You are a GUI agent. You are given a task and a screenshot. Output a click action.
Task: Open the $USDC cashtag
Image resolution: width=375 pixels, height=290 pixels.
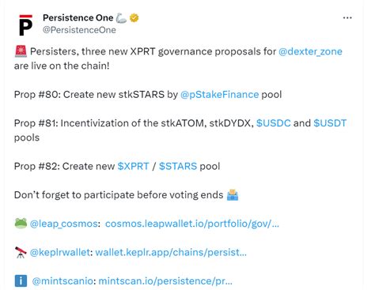(274, 123)
